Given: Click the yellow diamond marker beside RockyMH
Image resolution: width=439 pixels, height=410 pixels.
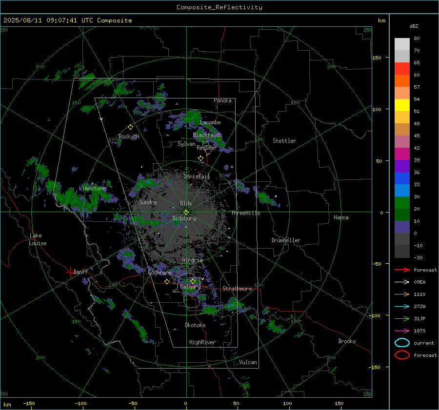Looking at the screenshot, I should click(130, 127).
